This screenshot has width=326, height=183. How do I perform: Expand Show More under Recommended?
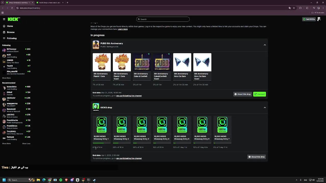click(6, 144)
